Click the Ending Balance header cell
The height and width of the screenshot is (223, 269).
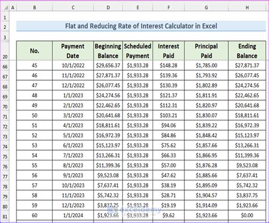(247, 51)
